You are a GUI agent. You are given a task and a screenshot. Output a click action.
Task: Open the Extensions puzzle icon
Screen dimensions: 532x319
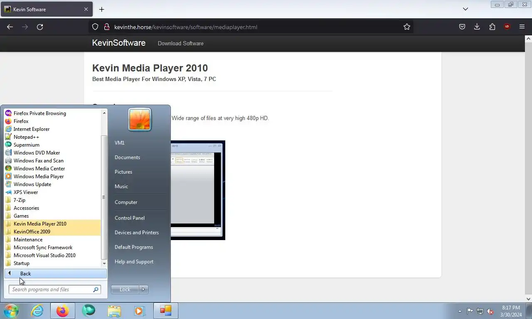click(x=492, y=27)
